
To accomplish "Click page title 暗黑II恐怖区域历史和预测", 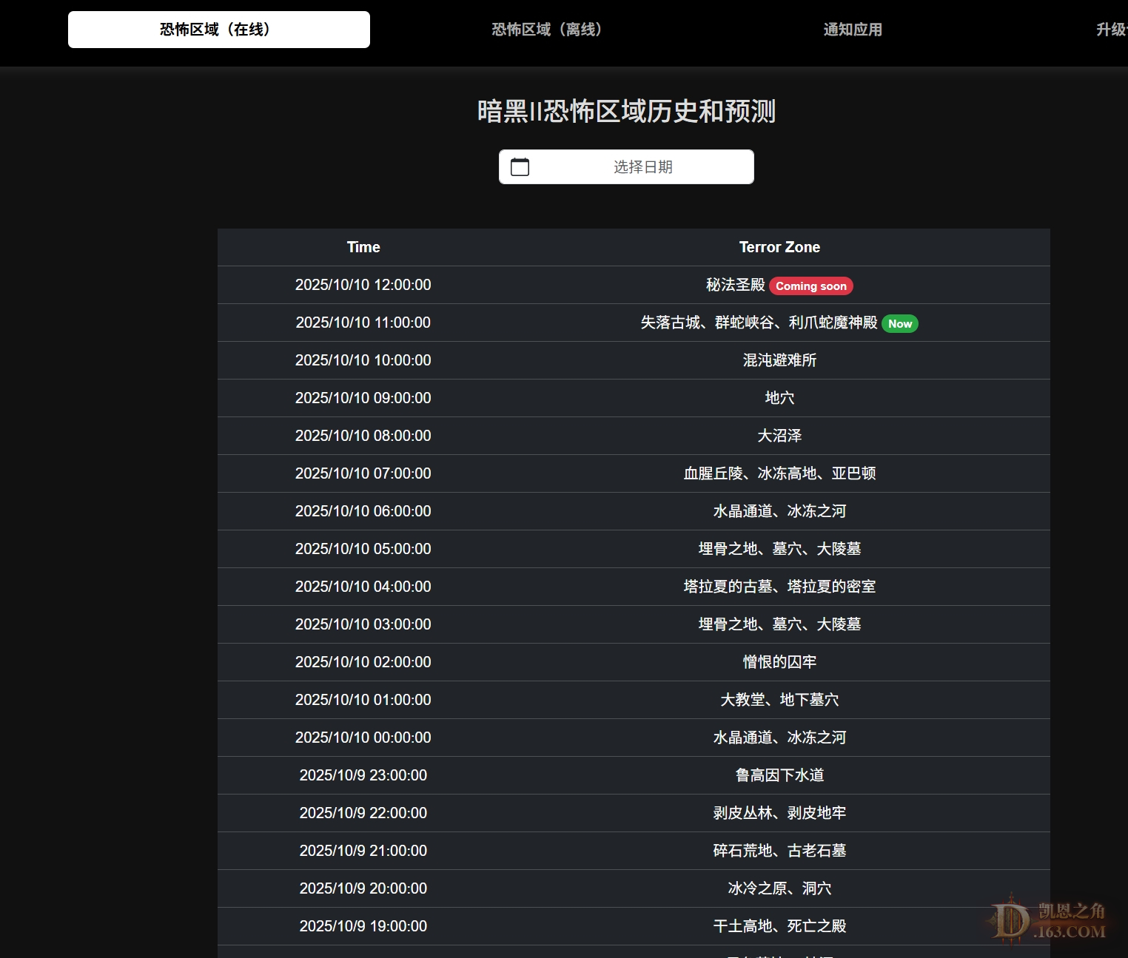I will coord(626,112).
